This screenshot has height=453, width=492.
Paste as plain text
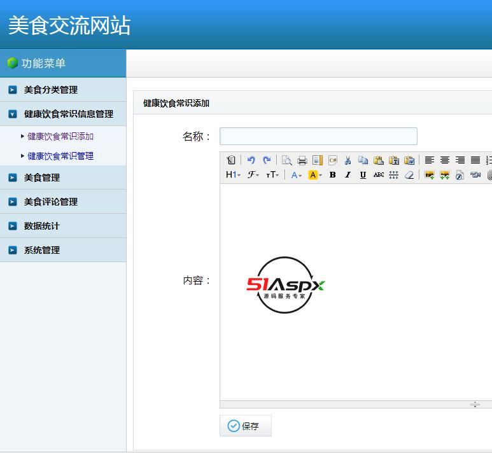click(x=394, y=160)
